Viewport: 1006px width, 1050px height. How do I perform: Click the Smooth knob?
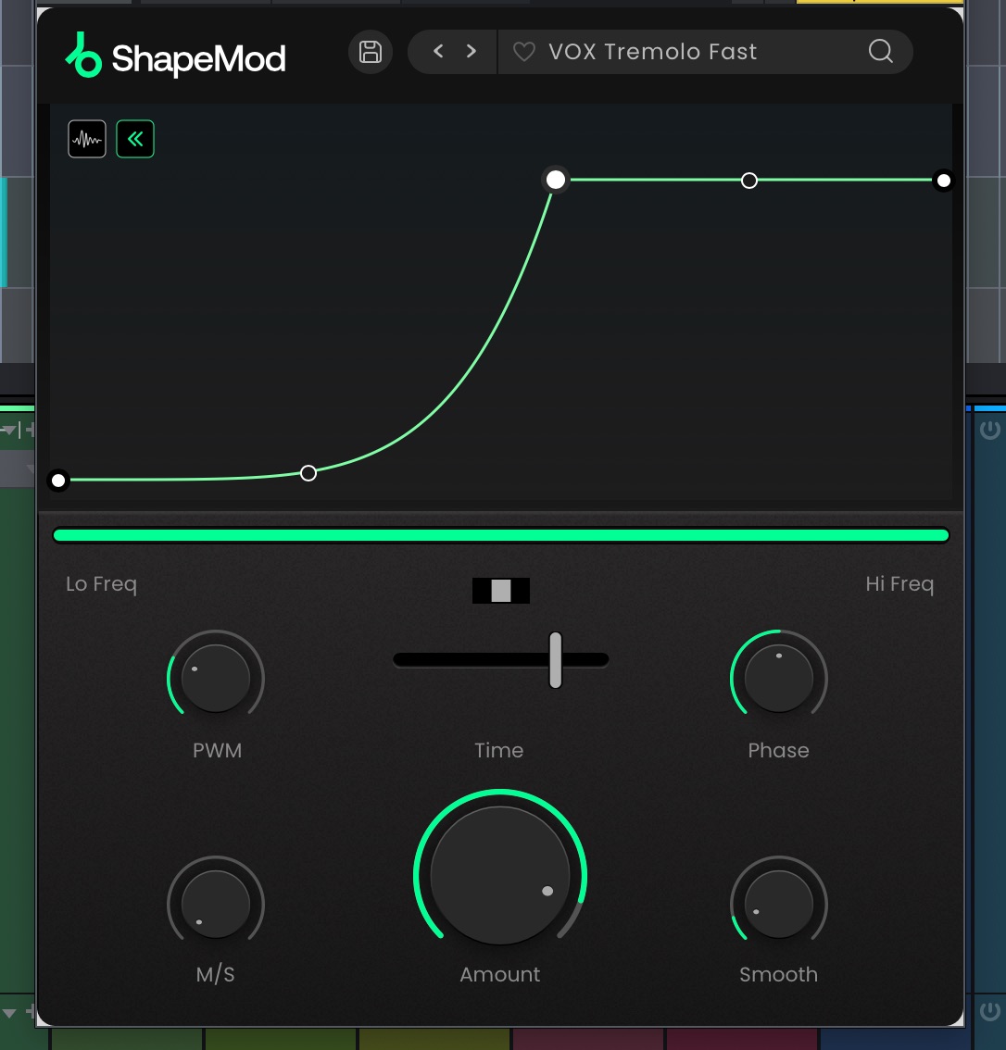(778, 905)
